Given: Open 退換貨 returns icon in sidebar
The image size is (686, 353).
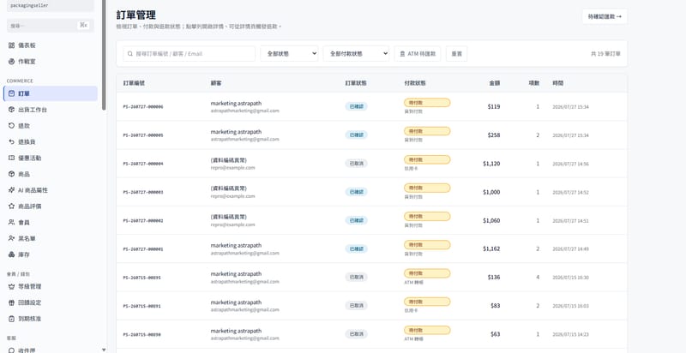Looking at the screenshot, I should click(12, 141).
